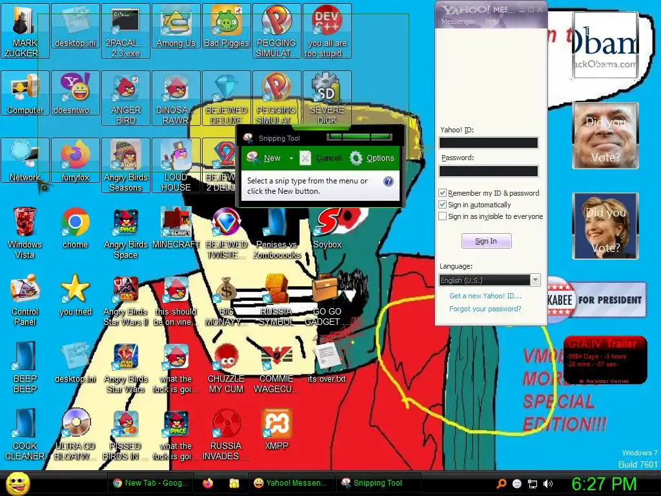The width and height of the screenshot is (661, 496).
Task: Enable Sign in as invisible to everyone
Action: click(x=442, y=216)
